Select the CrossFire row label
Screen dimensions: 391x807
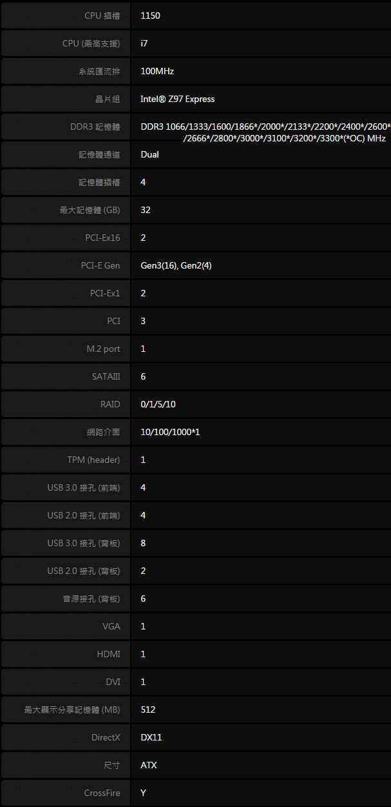(65, 793)
